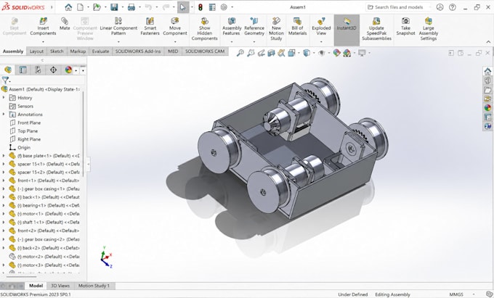
Task: Open Large Assembly Settings
Action: pyautogui.click(x=428, y=29)
